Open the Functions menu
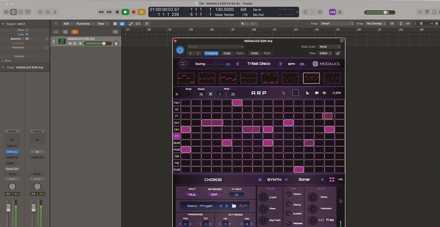440x227 pixels. [x=85, y=24]
